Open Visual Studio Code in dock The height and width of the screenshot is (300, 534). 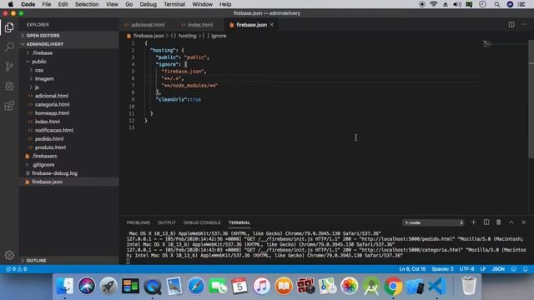tap(437, 286)
